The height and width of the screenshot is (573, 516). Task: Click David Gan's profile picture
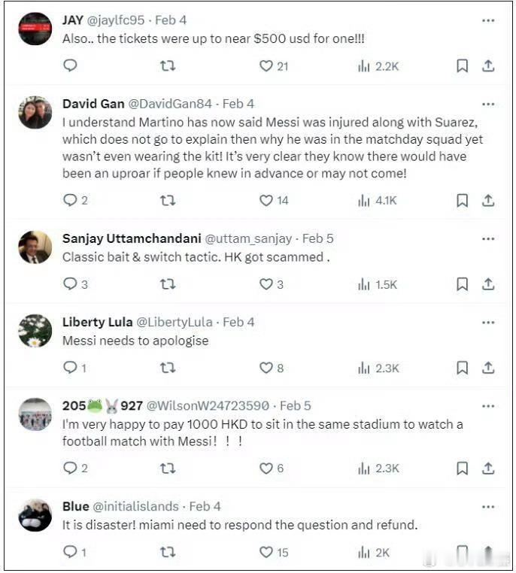click(35, 113)
